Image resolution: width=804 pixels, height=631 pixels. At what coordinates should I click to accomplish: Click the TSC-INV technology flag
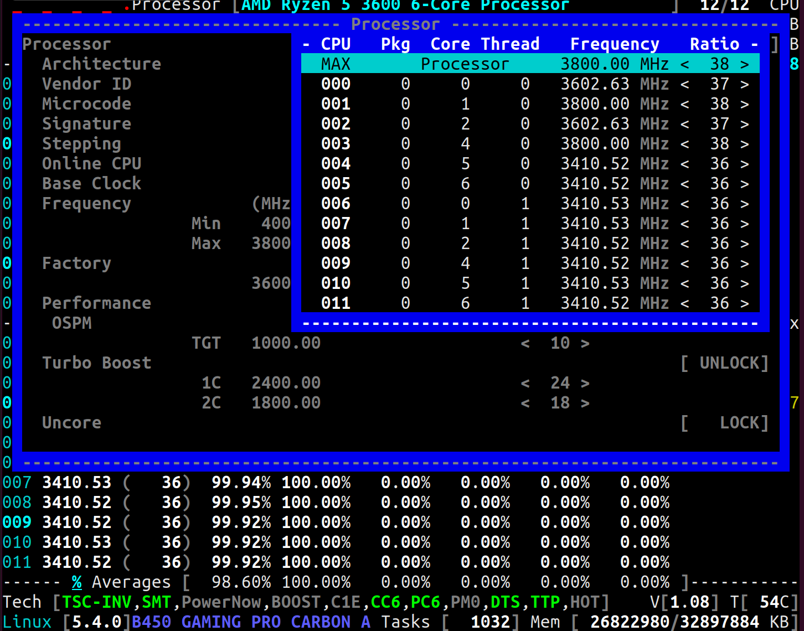click(x=96, y=602)
